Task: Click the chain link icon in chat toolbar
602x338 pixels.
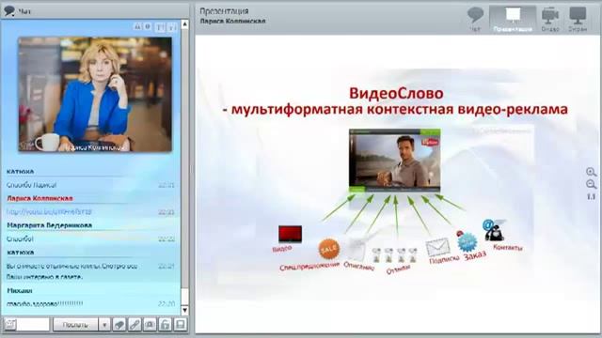Action: [x=135, y=325]
